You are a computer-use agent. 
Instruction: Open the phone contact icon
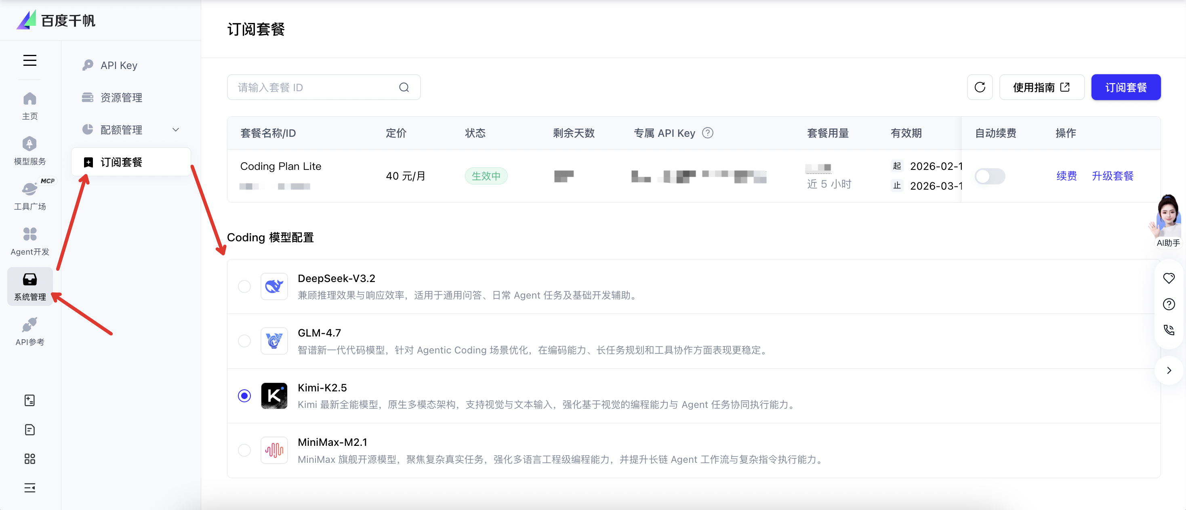coord(1169,330)
